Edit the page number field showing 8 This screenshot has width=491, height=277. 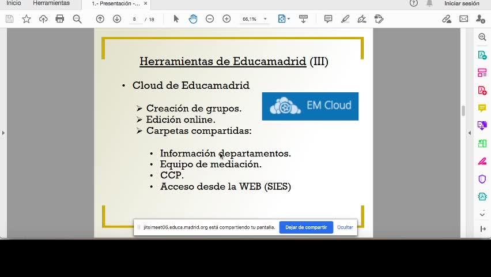(135, 19)
